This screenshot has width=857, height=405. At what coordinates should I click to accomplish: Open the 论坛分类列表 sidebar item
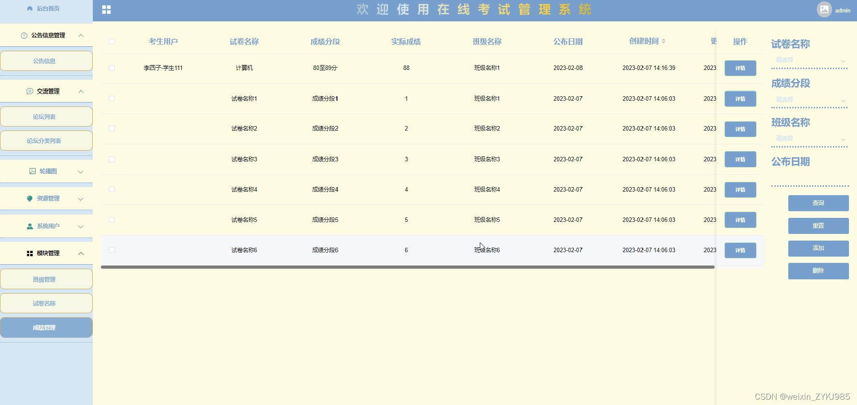click(x=46, y=141)
